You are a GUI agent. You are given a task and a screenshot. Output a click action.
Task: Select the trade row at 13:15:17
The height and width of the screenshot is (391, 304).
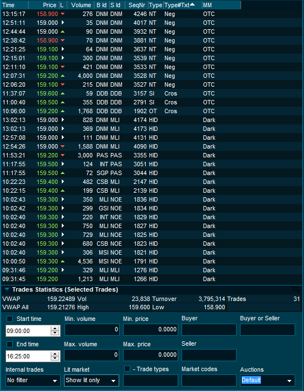tap(152, 14)
